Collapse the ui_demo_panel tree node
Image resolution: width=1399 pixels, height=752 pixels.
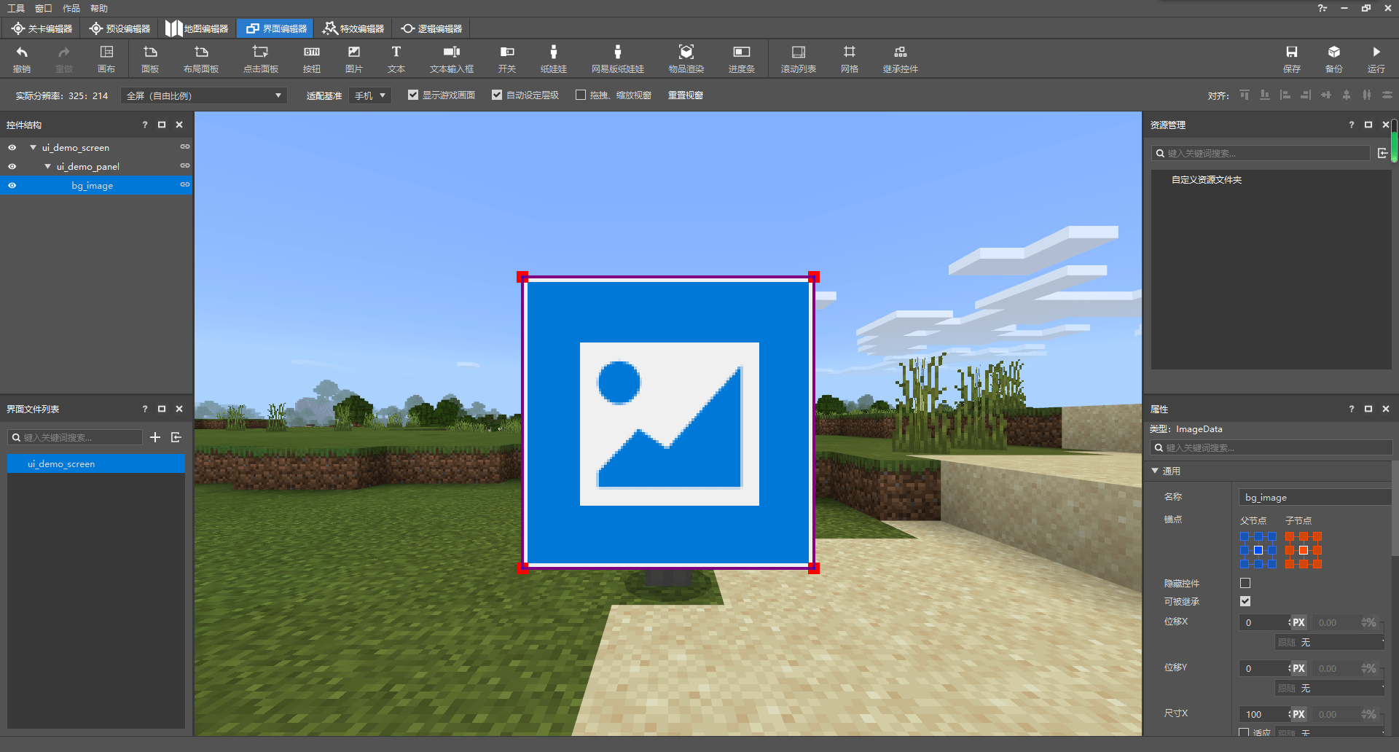(47, 166)
